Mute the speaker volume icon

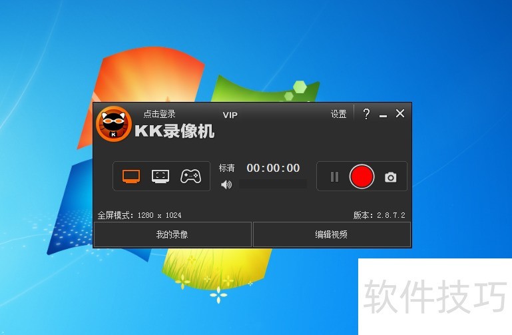coord(226,184)
